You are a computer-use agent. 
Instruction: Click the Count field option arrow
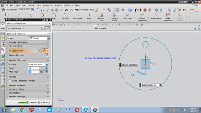click(x=47, y=68)
